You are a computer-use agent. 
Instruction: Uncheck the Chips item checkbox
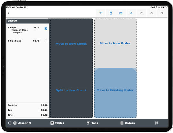tap(46, 29)
